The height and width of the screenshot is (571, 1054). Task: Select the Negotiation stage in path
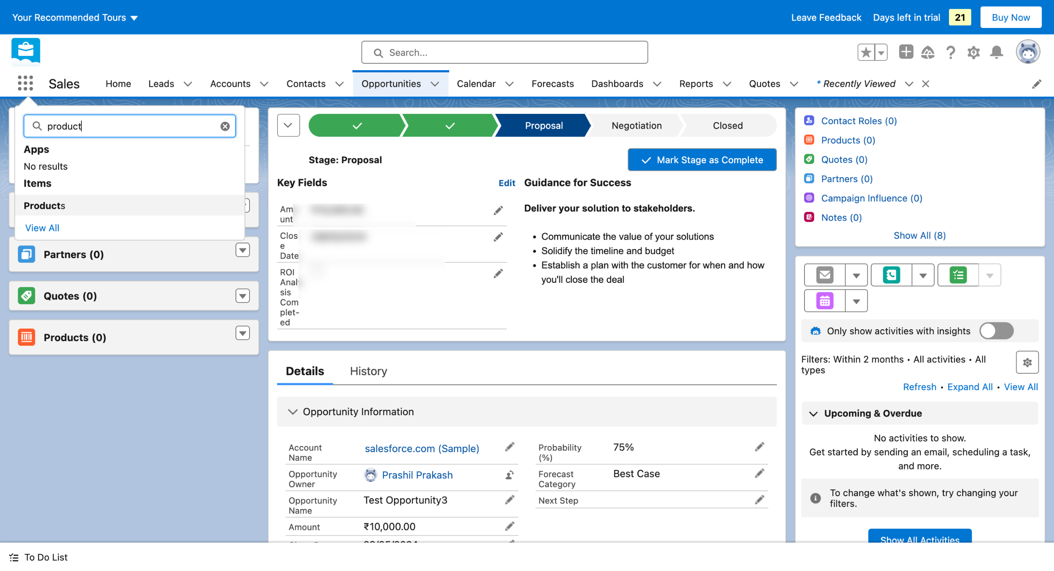[x=637, y=125]
